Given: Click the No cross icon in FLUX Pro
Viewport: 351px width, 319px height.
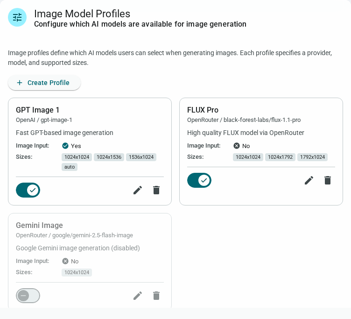Looking at the screenshot, I should 236,146.
